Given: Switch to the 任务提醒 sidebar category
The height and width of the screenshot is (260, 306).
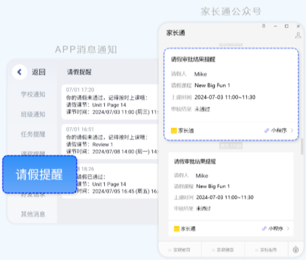Looking at the screenshot, I should (x=33, y=134).
